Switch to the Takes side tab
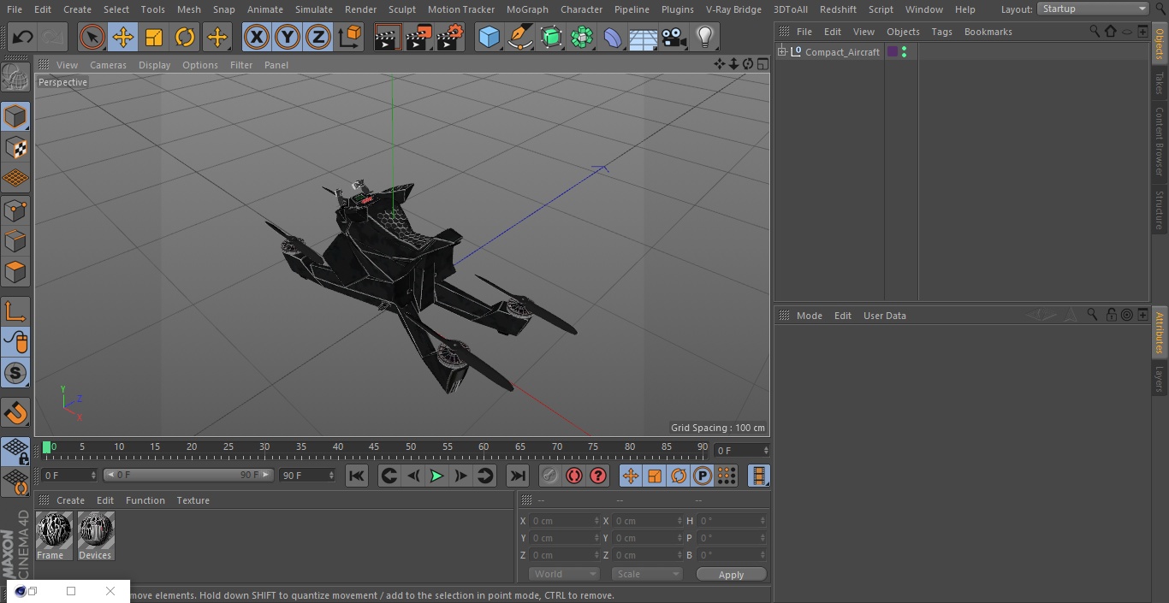The width and height of the screenshot is (1169, 603). (x=1160, y=83)
